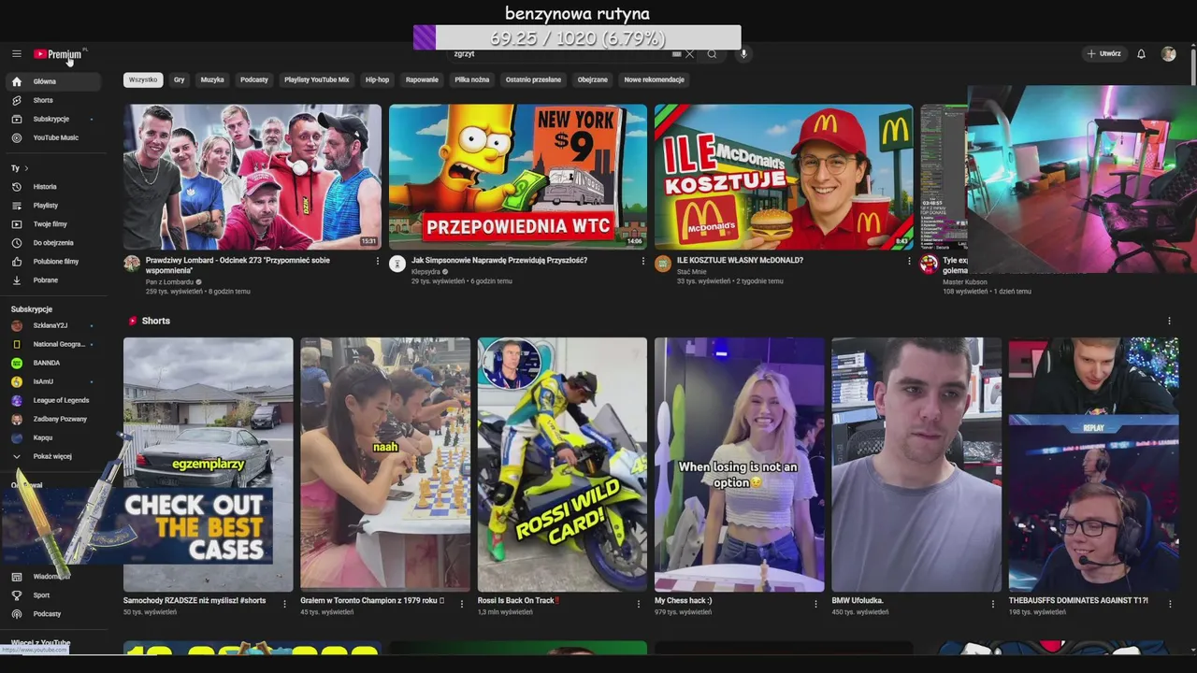Click the Utwórz create button
The width and height of the screenshot is (1197, 673).
[x=1103, y=54]
